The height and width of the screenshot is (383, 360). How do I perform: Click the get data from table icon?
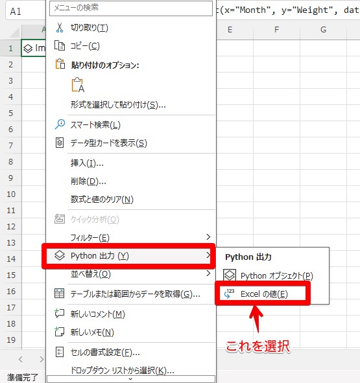pos(60,294)
